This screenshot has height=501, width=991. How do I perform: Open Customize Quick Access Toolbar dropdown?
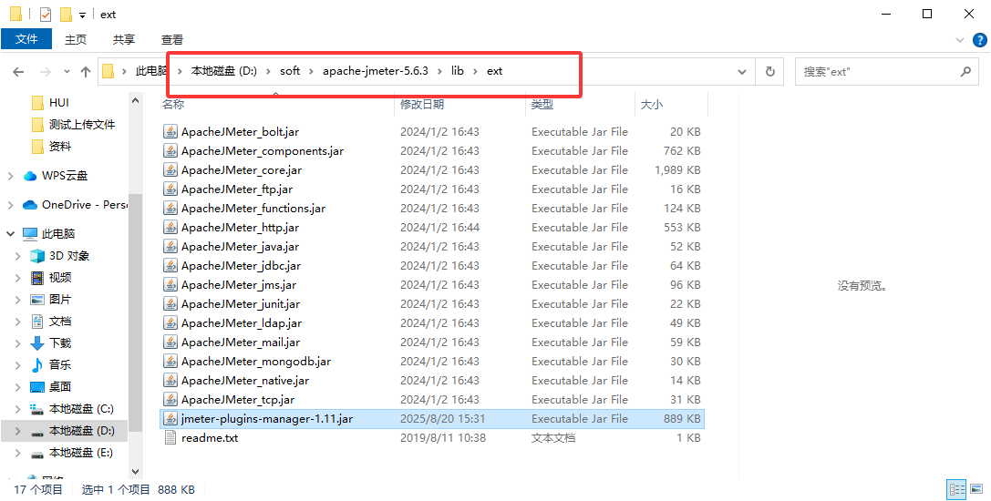pos(82,15)
